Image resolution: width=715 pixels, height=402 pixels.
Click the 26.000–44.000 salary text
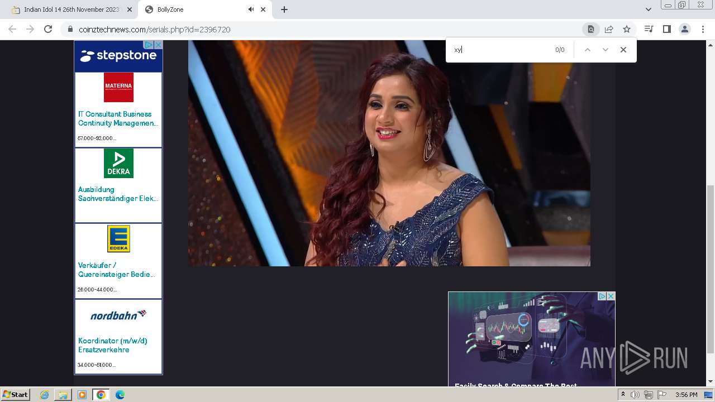[97, 289]
